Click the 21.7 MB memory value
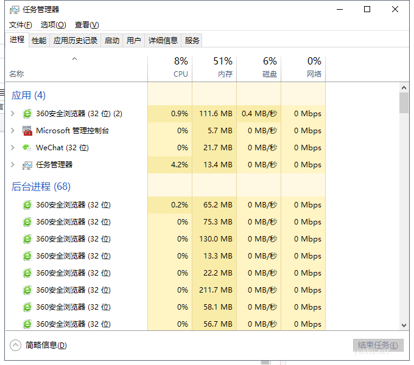Viewport: 414px width, 365px height. pyautogui.click(x=218, y=148)
